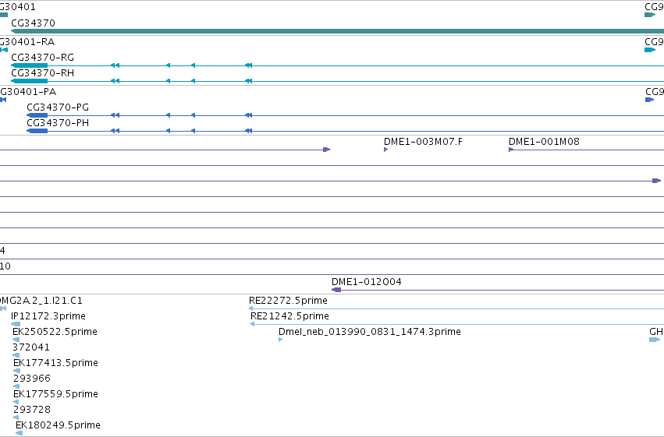Select the DME1-001M08 feature label

[x=544, y=142]
